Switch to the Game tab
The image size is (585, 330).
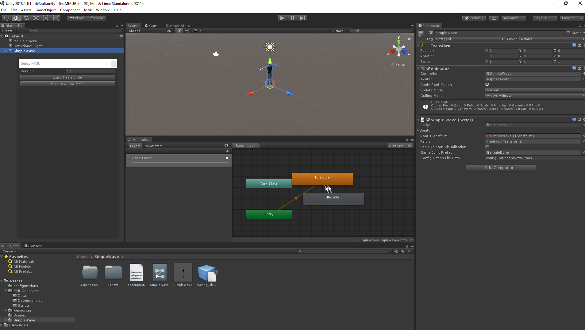152,26
